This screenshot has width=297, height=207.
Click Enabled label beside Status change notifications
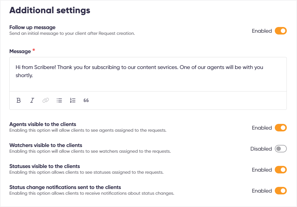click(262, 191)
